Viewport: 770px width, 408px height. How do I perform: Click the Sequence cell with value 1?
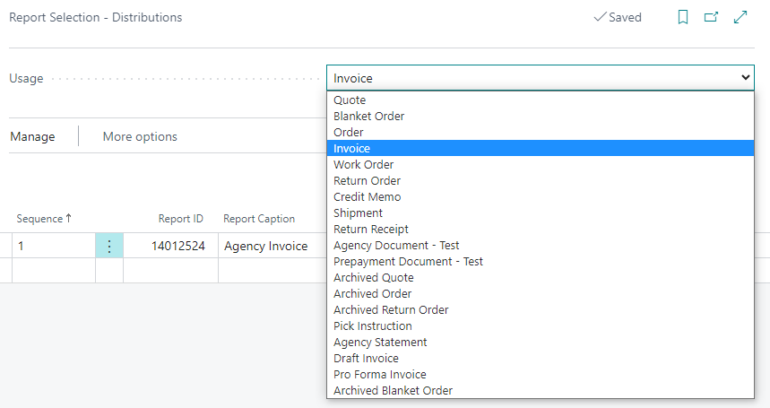[52, 246]
